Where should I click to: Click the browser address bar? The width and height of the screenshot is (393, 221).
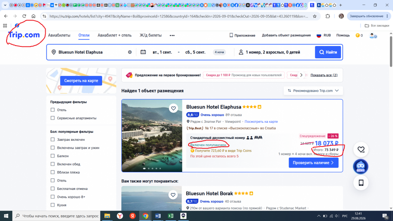click(178, 16)
